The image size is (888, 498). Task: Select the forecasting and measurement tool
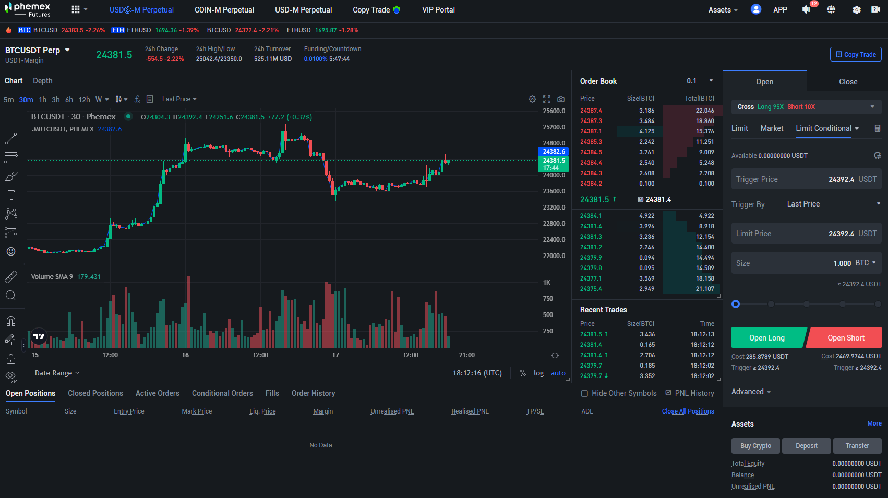pyautogui.click(x=11, y=233)
